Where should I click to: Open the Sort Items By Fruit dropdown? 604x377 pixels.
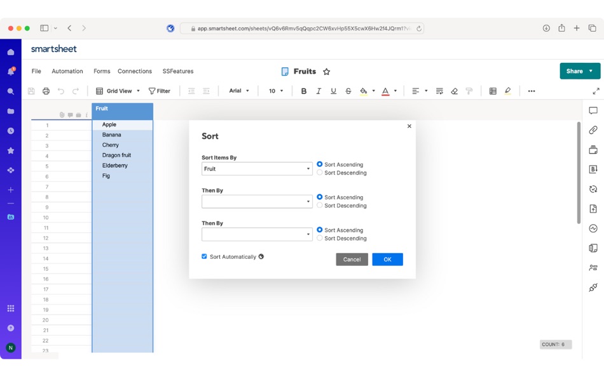click(257, 169)
